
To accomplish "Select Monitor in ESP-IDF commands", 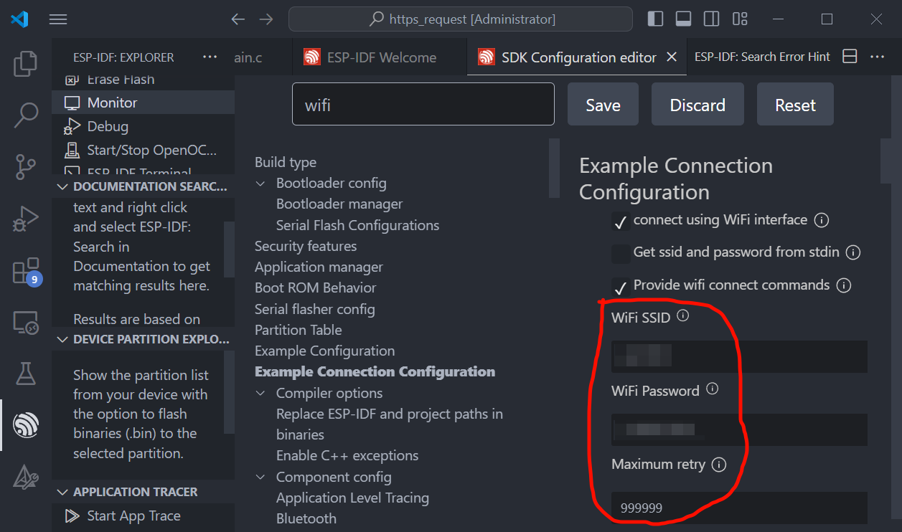I will click(x=143, y=103).
